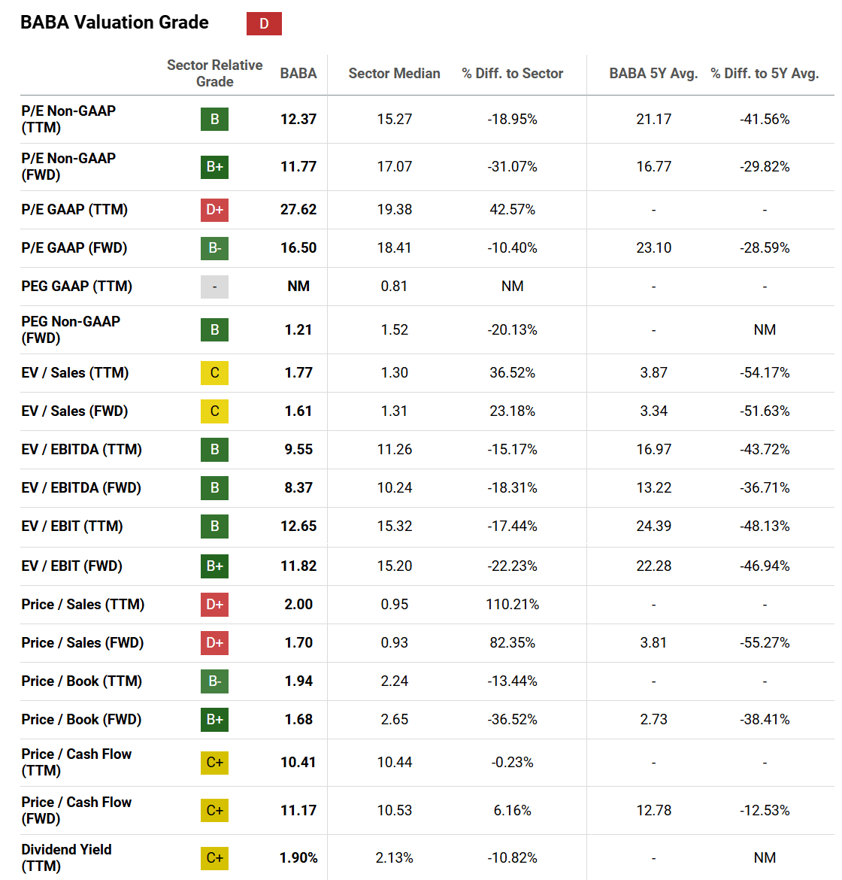Click the Sector Relative Grade column header

tap(214, 73)
